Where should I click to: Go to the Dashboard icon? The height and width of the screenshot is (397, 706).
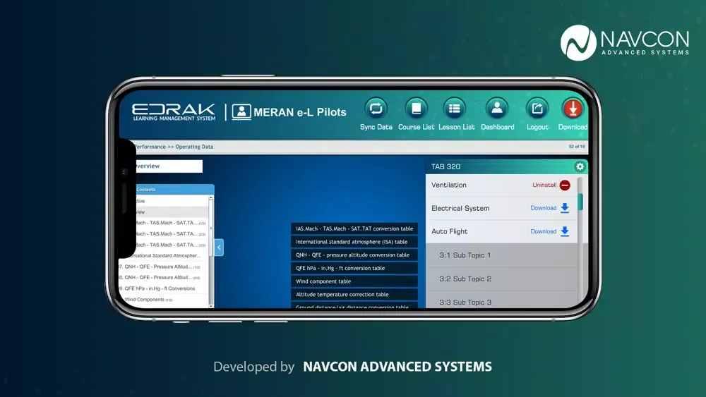[496, 109]
